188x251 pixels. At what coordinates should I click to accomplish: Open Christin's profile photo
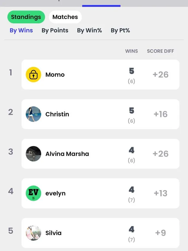click(x=33, y=114)
